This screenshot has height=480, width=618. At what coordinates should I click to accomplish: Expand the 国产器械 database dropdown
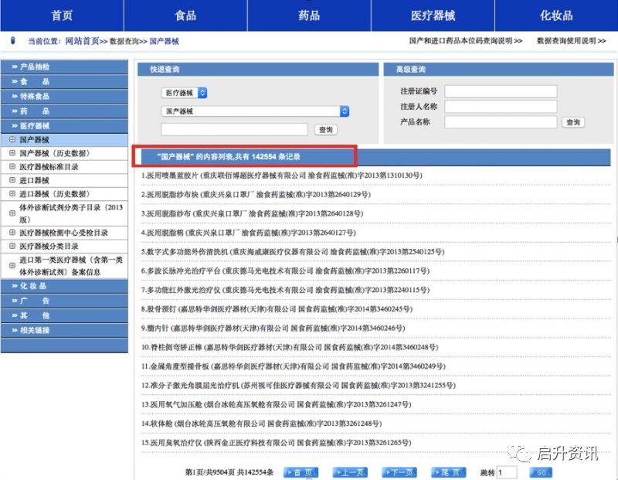pyautogui.click(x=255, y=111)
